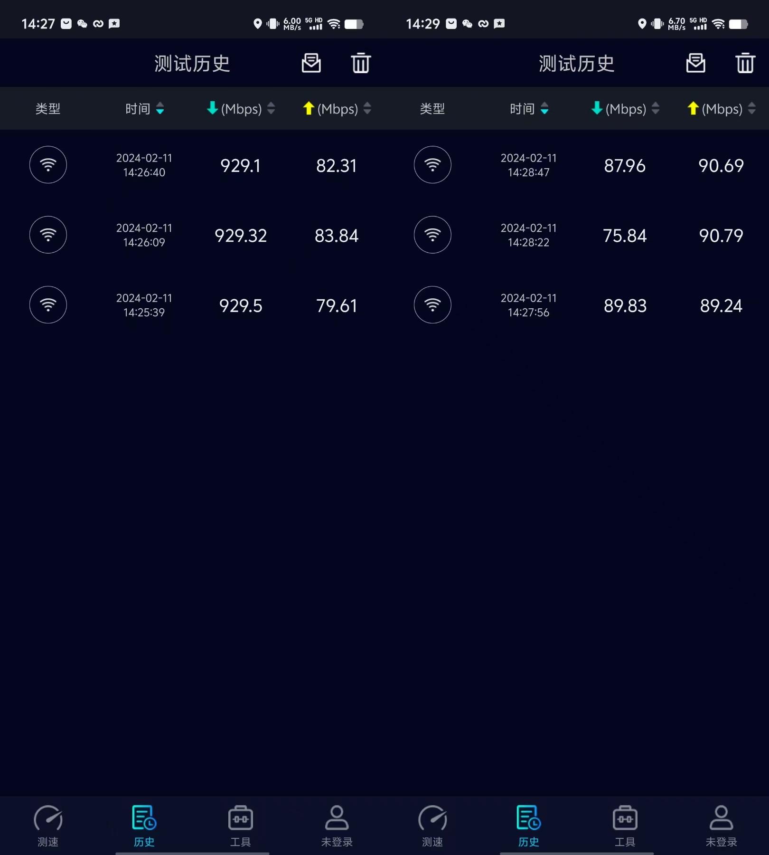Select the 87.96 download value
The height and width of the screenshot is (855, 769).
625,166
